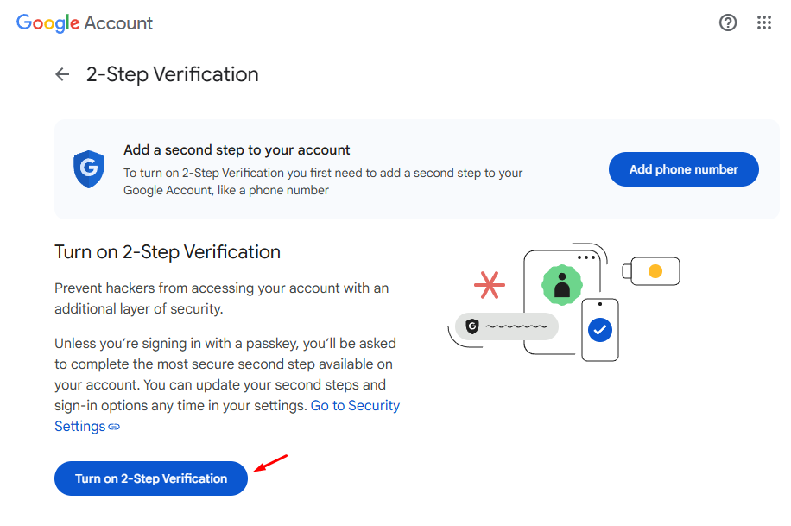
Task: Click the green person badge icon
Action: pyautogui.click(x=562, y=285)
